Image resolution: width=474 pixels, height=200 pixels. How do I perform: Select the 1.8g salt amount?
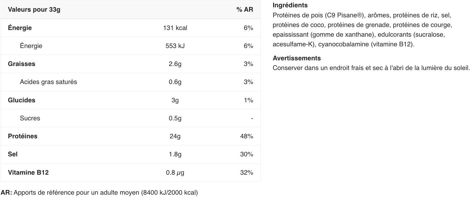pos(175,154)
